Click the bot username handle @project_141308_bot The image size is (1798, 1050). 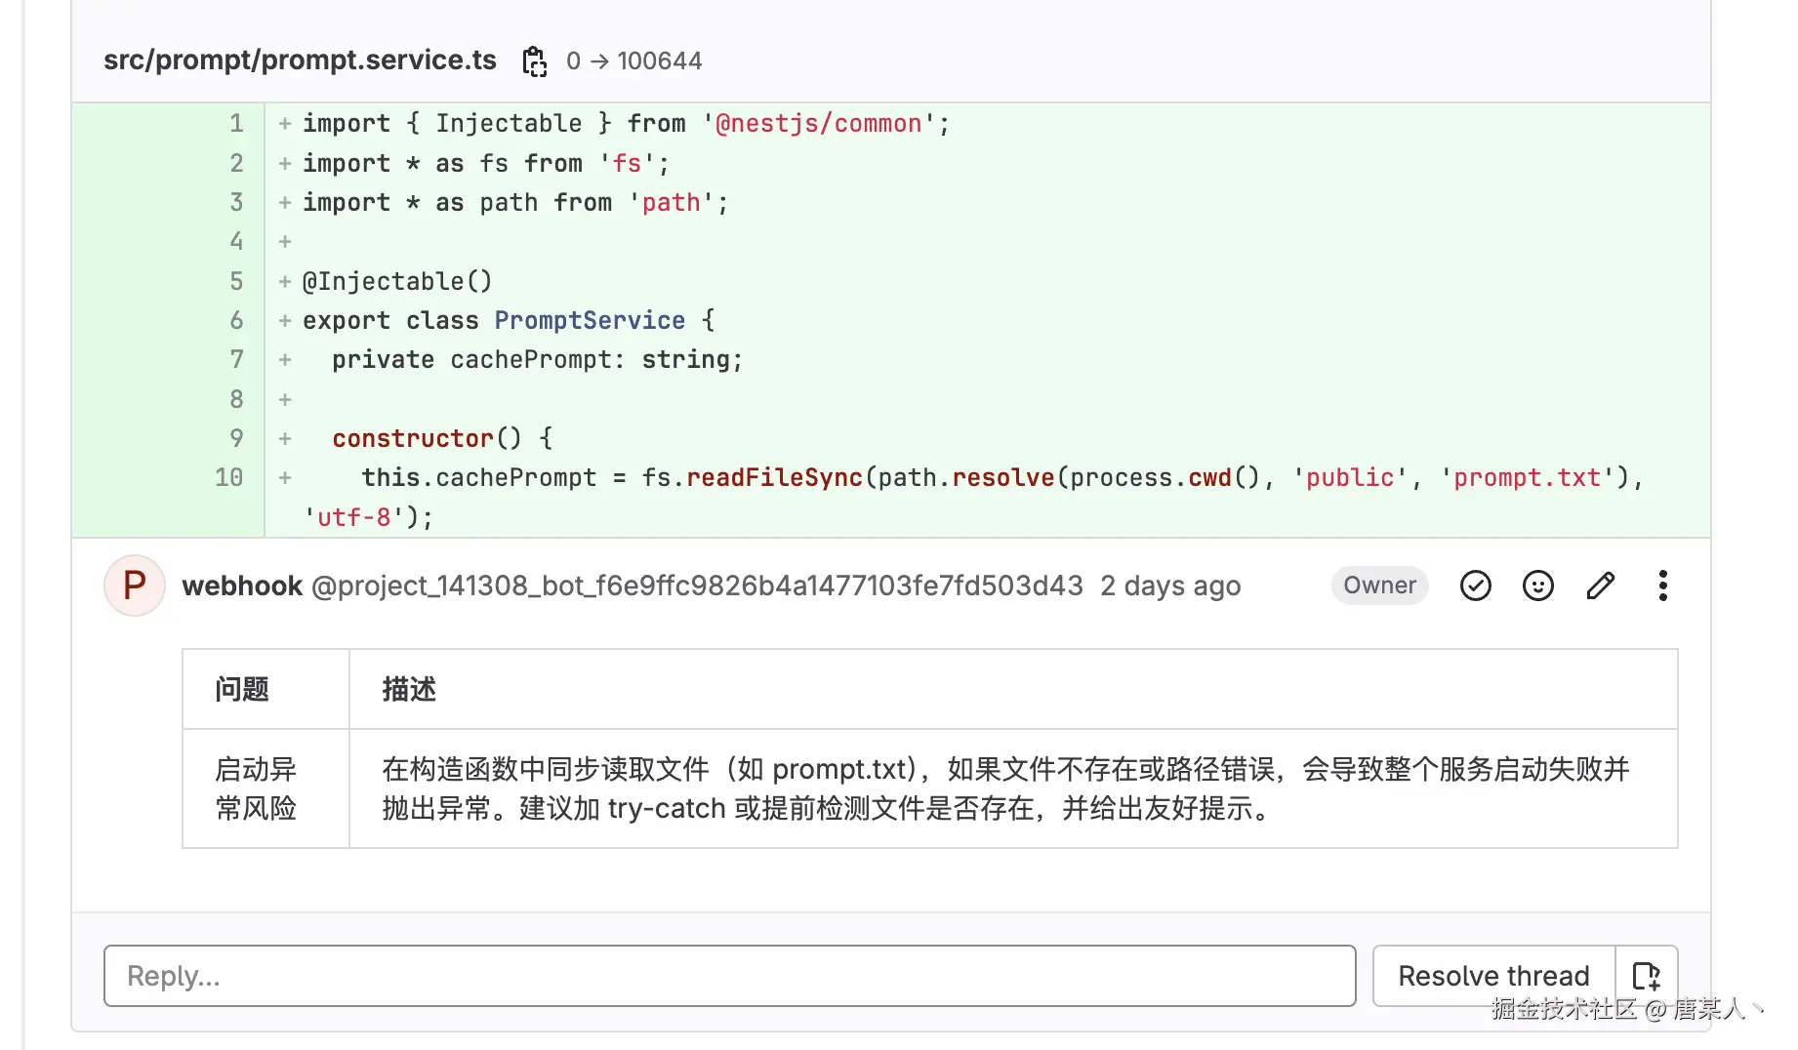[x=697, y=586]
